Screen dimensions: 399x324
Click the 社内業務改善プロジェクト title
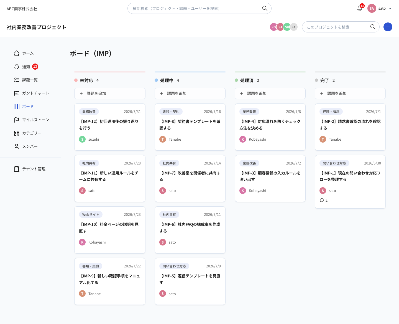[36, 27]
